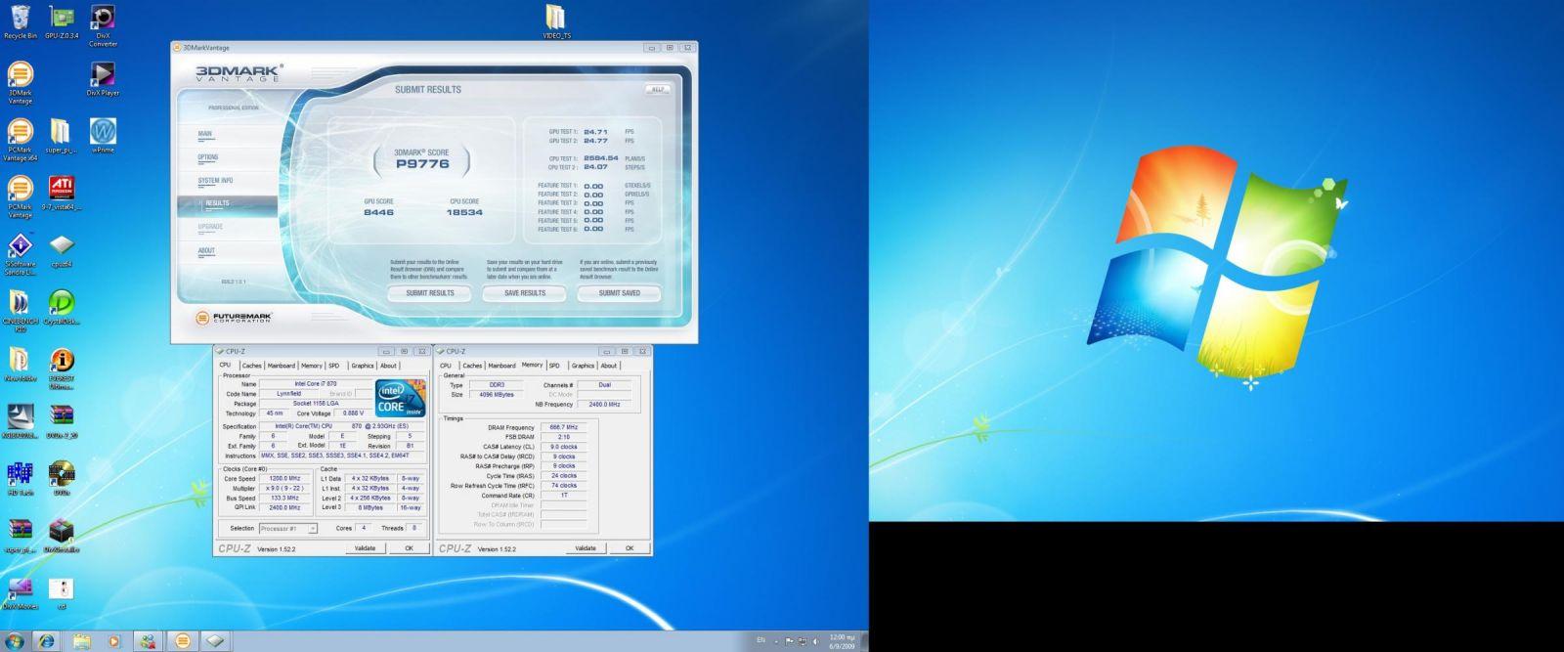The image size is (1564, 652).
Task: Click CPU score value 18534
Action: (464, 212)
